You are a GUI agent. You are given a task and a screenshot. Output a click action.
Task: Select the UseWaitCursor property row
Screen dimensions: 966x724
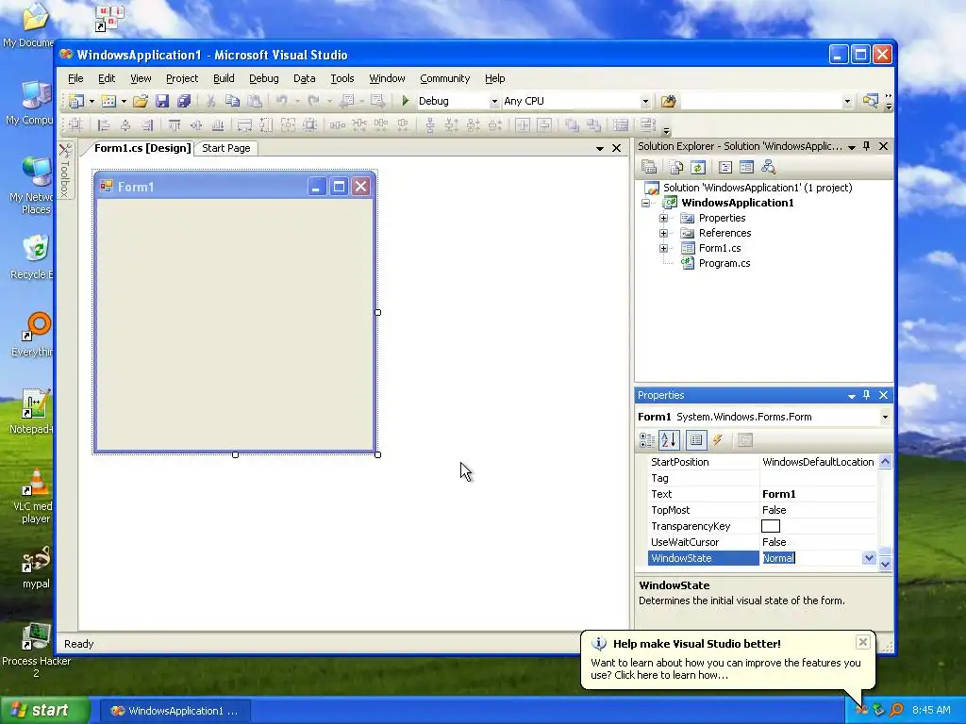762,542
